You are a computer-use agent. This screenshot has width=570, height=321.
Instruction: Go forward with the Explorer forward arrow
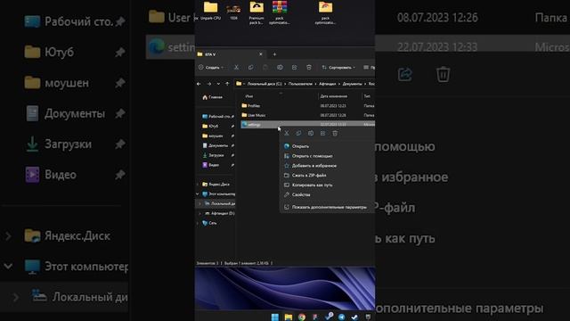click(x=209, y=84)
